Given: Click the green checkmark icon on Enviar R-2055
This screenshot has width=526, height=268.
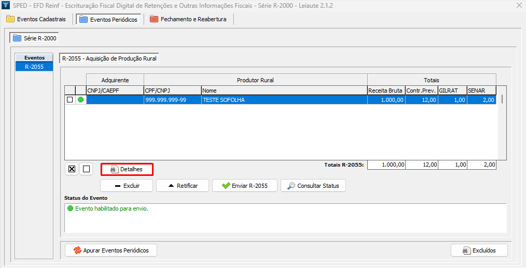Looking at the screenshot, I should 226,186.
